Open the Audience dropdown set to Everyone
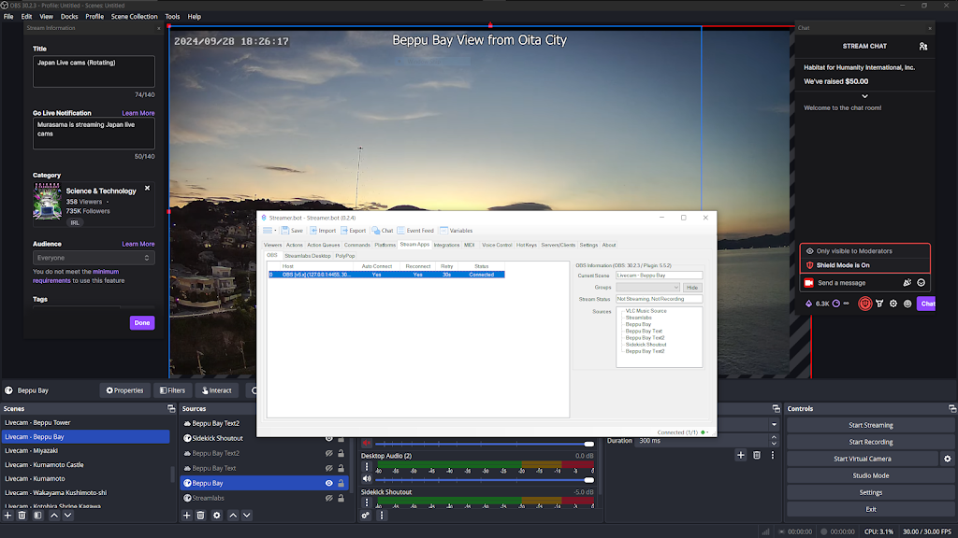The height and width of the screenshot is (538, 958). click(94, 258)
